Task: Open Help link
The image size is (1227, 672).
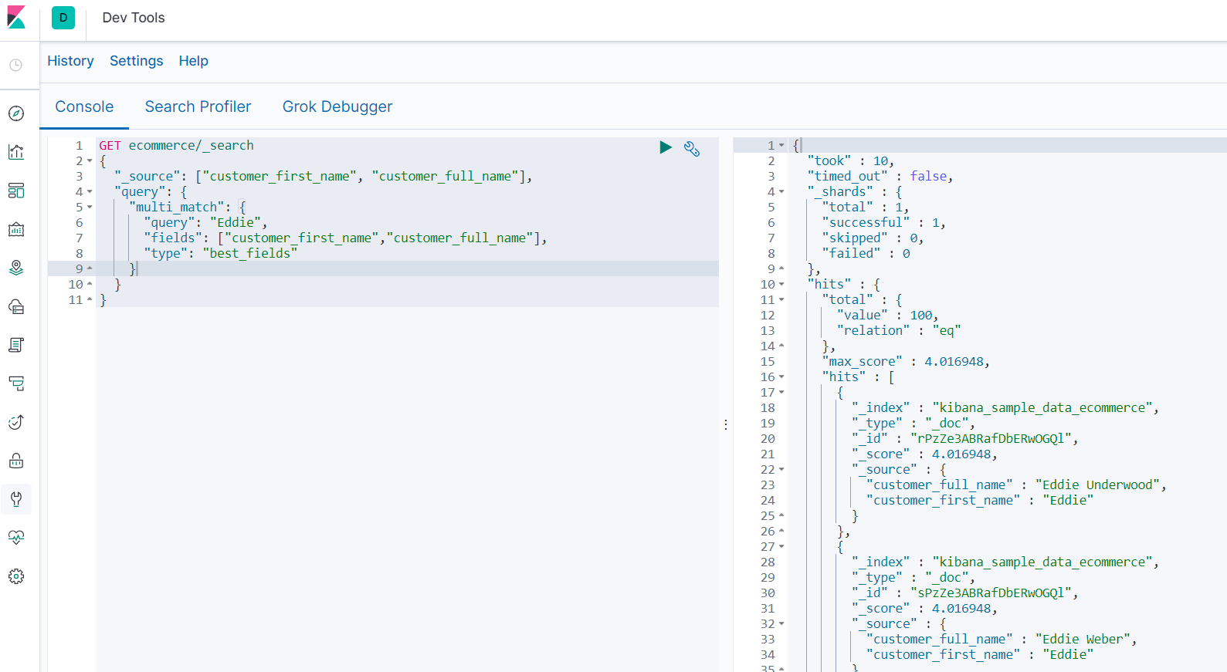Action: tap(193, 61)
